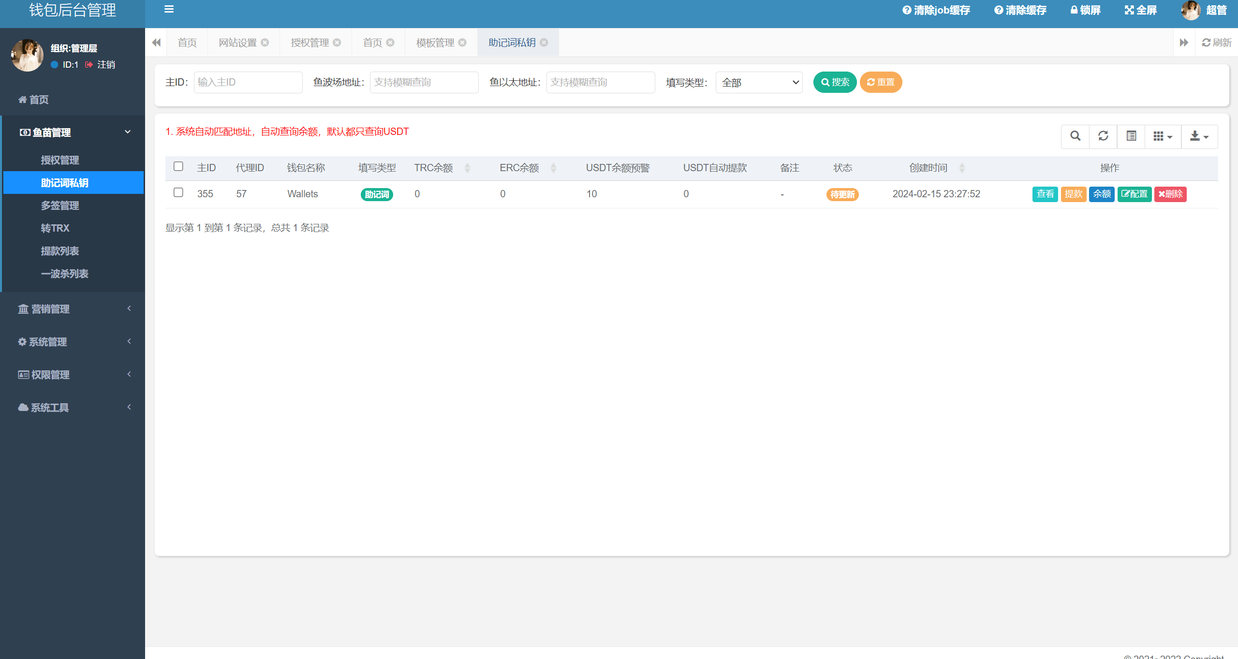Open the 填写类型 dropdown

[759, 83]
